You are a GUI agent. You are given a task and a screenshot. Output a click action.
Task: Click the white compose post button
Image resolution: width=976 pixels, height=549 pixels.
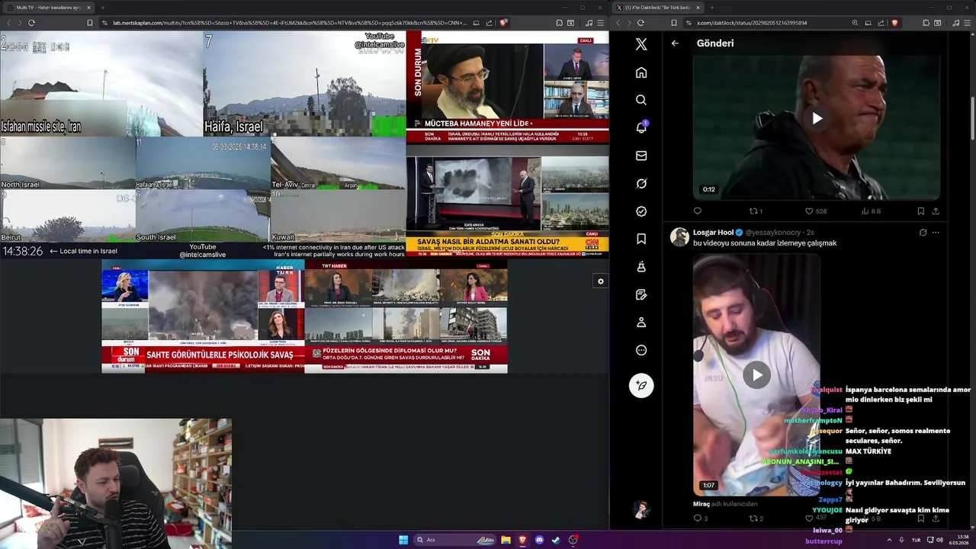641,385
